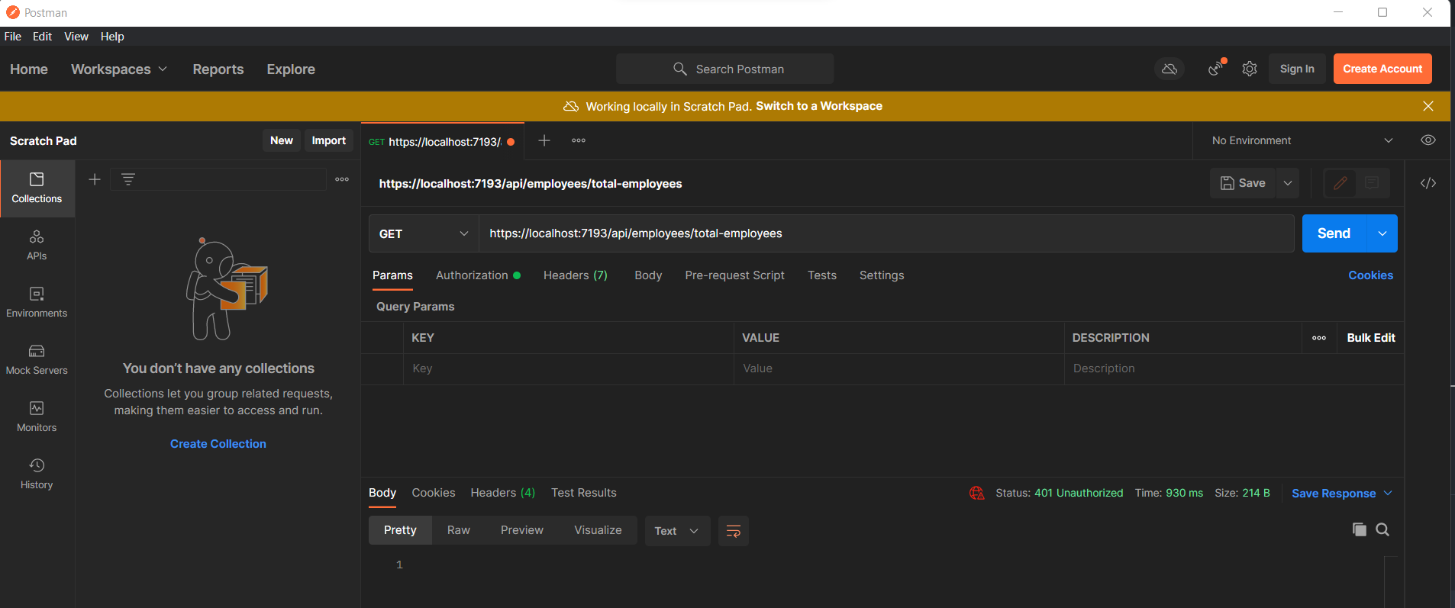This screenshot has width=1455, height=608.
Task: Click the Save button
Action: [1243, 183]
